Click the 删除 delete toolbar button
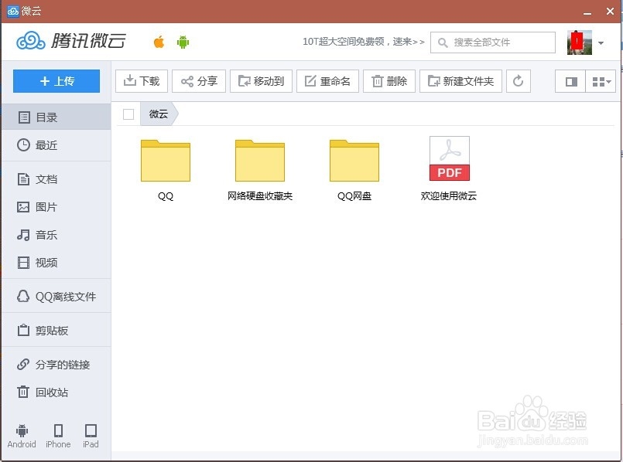The image size is (623, 462). pyautogui.click(x=389, y=81)
